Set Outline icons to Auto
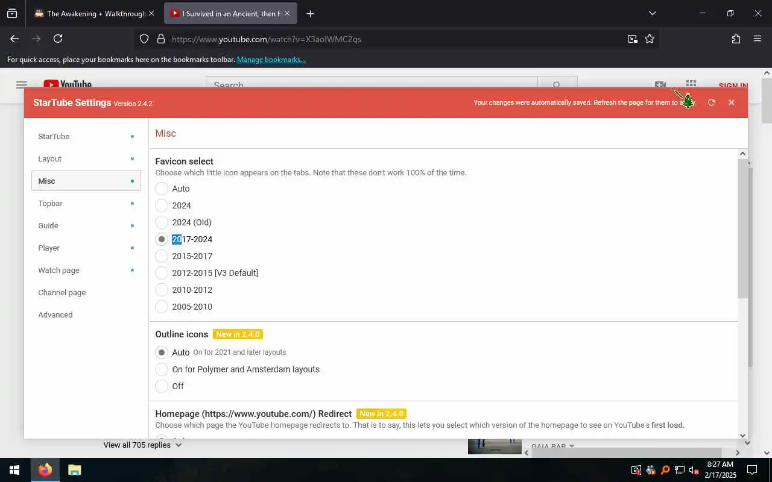The image size is (772, 482). coord(162,352)
